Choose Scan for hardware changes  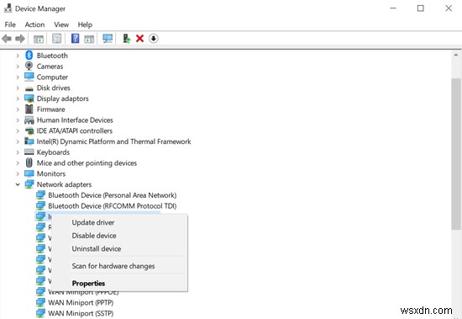(119, 266)
